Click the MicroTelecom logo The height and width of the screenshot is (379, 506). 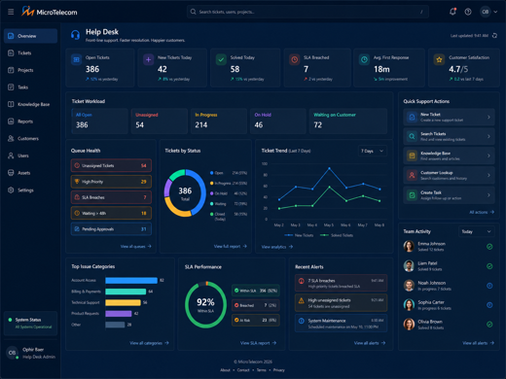[x=50, y=12]
